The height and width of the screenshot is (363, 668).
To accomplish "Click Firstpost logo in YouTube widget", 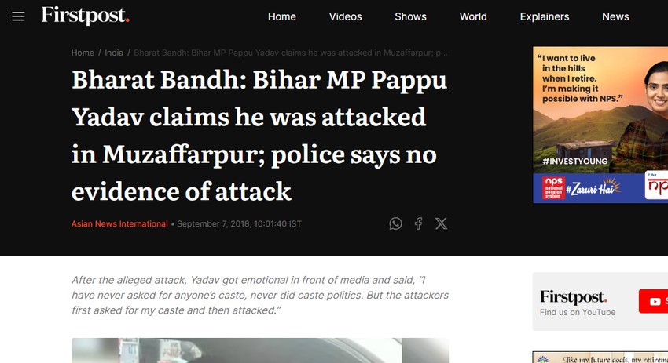I will [x=573, y=296].
